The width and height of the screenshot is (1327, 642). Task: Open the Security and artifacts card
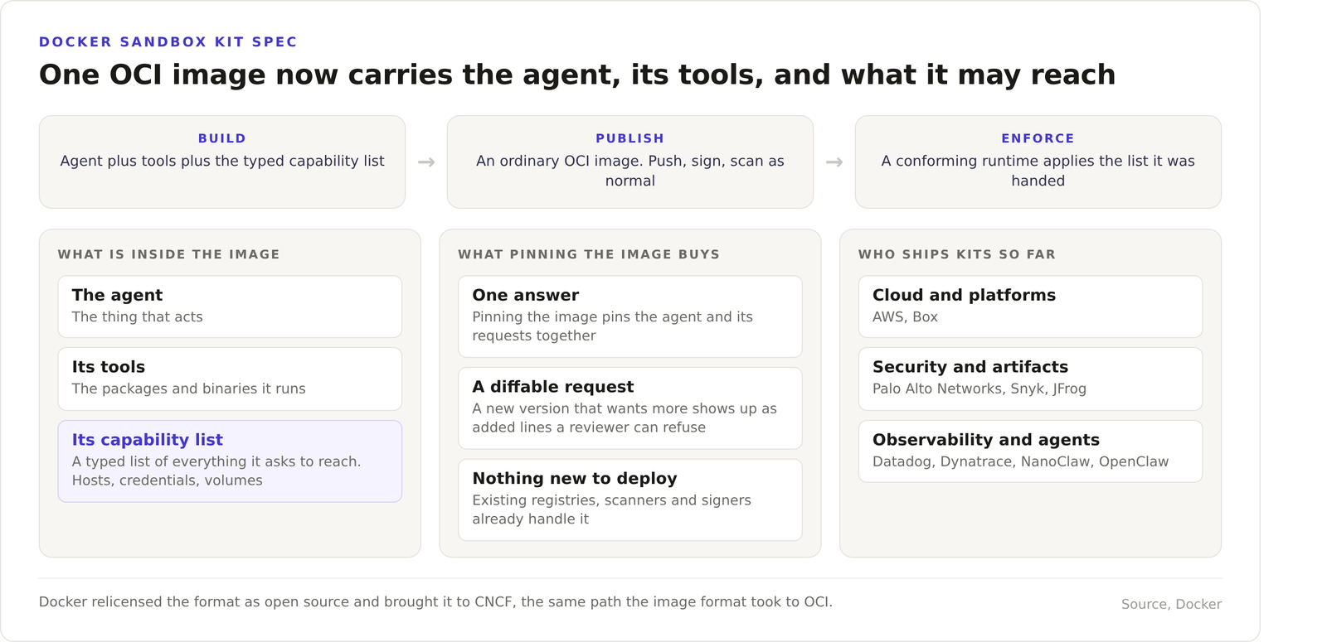point(1030,379)
